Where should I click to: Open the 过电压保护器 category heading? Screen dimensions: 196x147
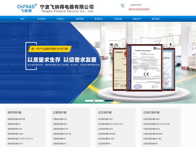coord(151,112)
